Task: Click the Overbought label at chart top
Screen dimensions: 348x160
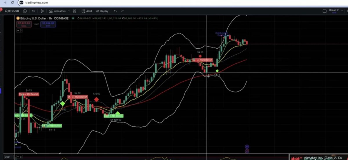Action: tap(221, 33)
